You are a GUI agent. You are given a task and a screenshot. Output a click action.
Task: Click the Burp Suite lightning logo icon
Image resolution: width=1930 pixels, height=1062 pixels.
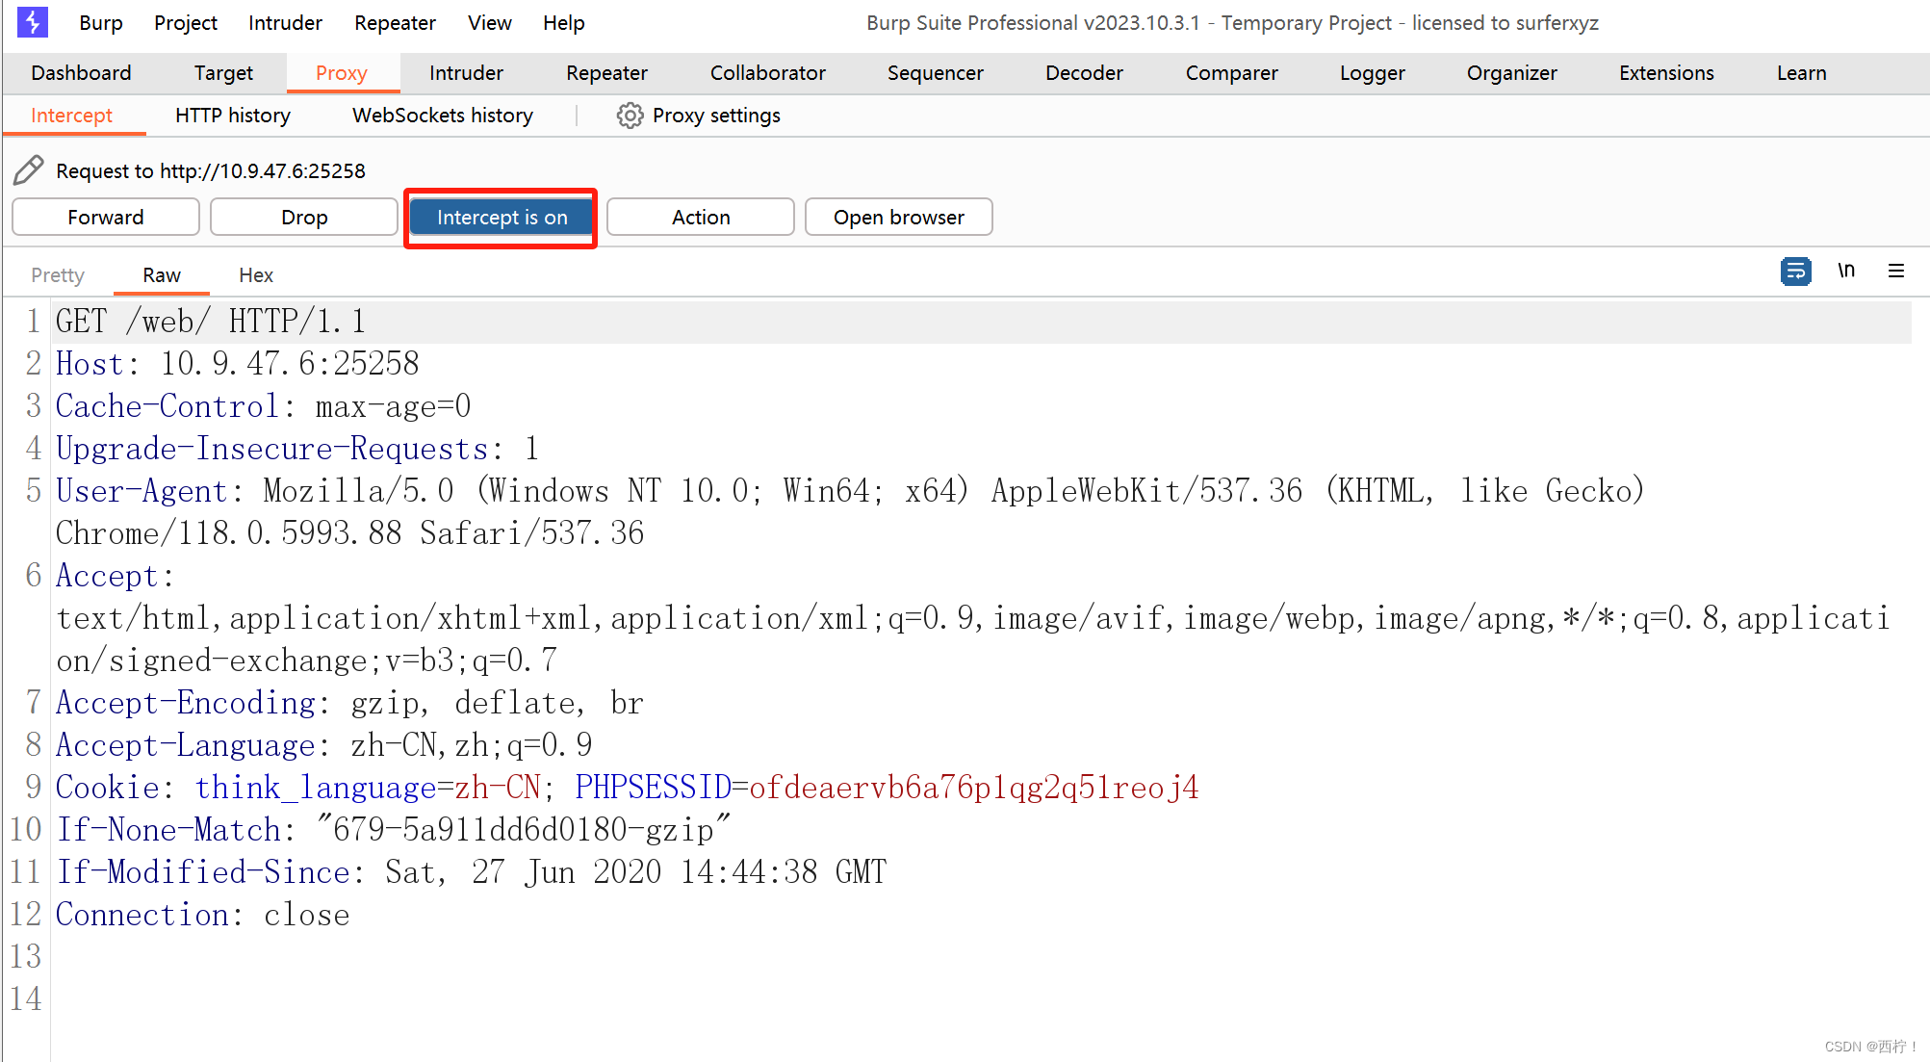pos(32,22)
